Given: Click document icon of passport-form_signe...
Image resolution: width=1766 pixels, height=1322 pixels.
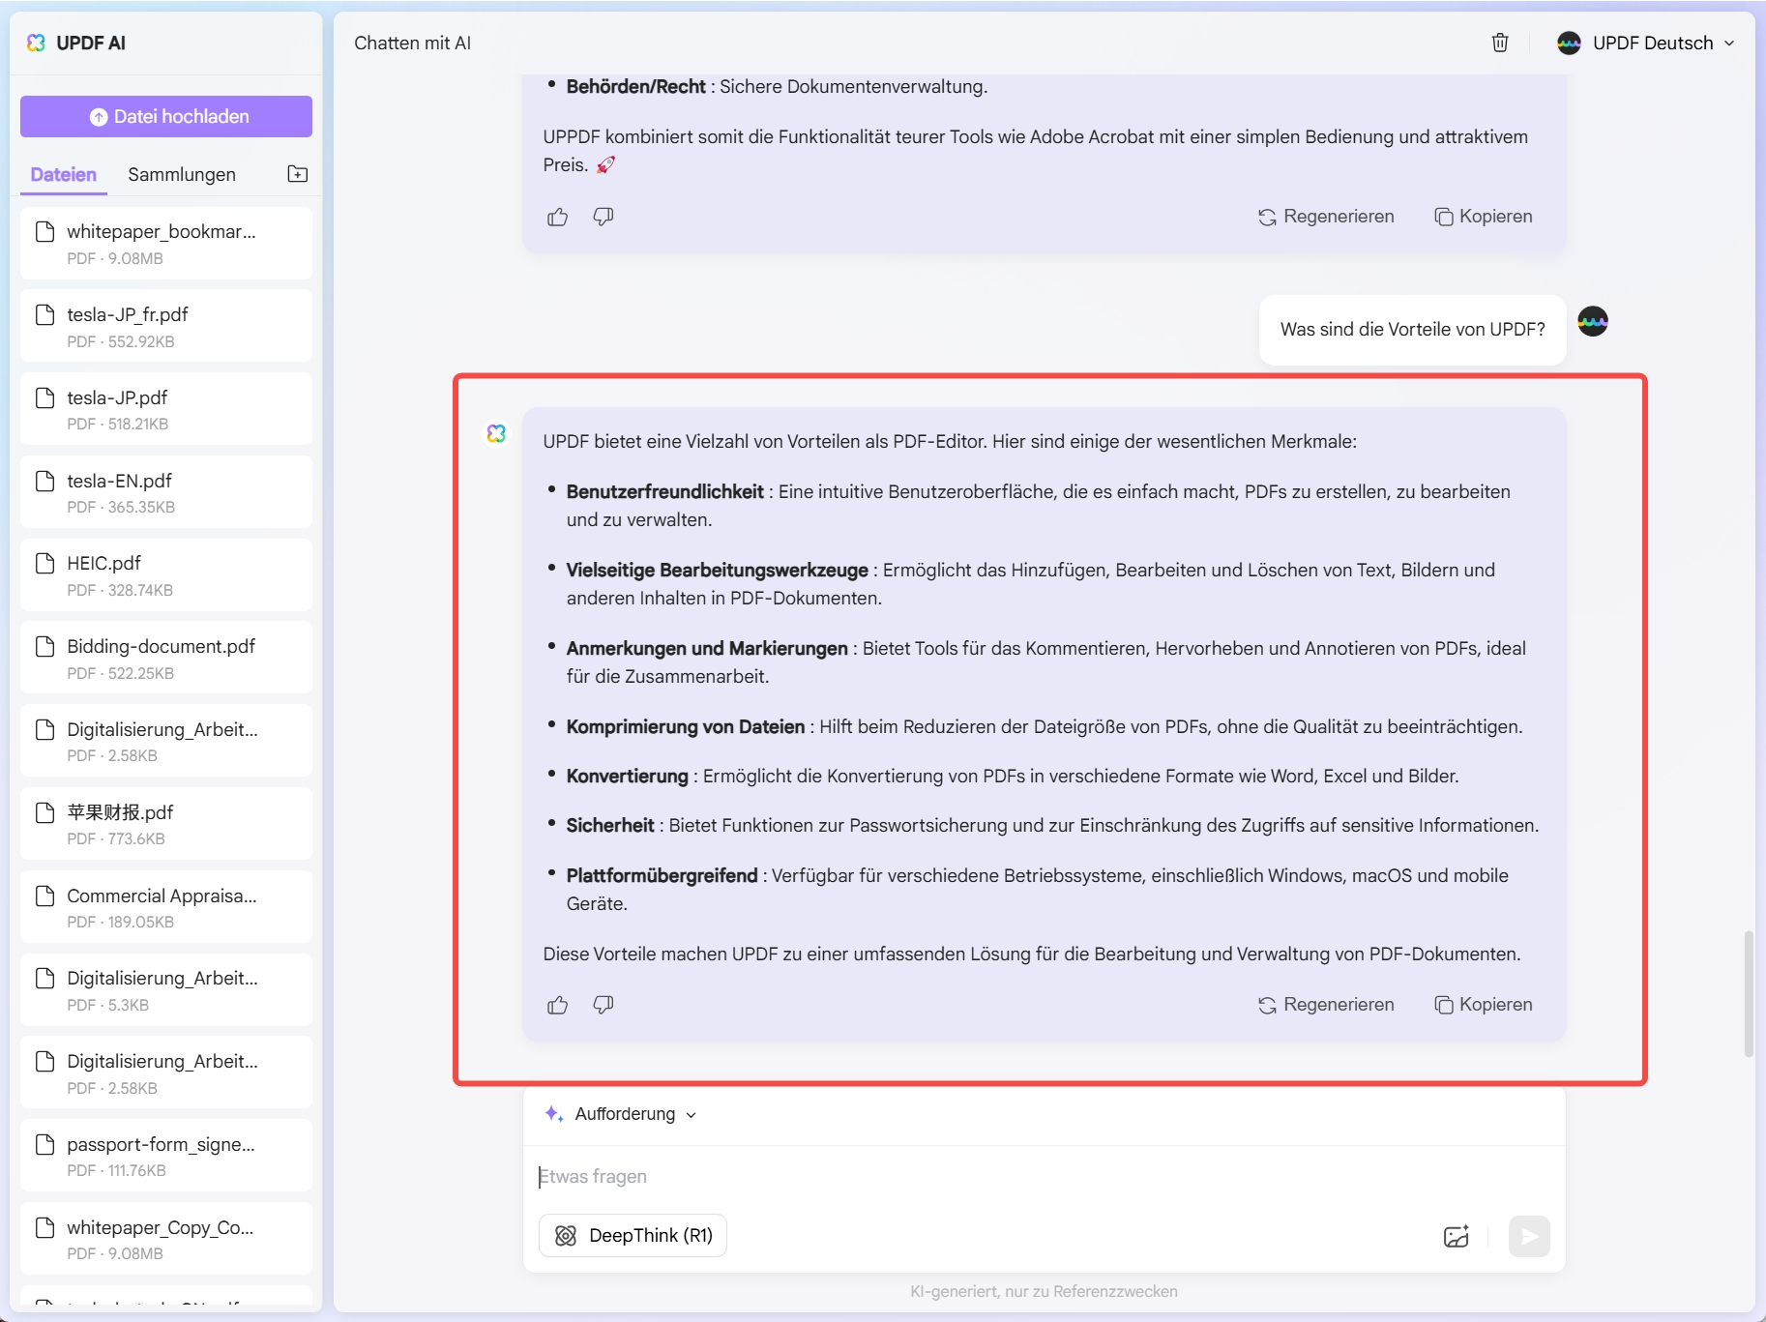Looking at the screenshot, I should 44,1144.
